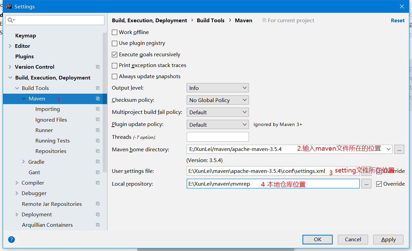Open Runner settings under Maven
412x251 pixels.
(x=44, y=130)
